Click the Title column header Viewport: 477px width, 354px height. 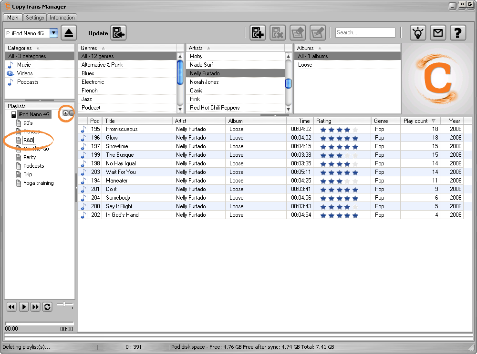tap(137, 121)
